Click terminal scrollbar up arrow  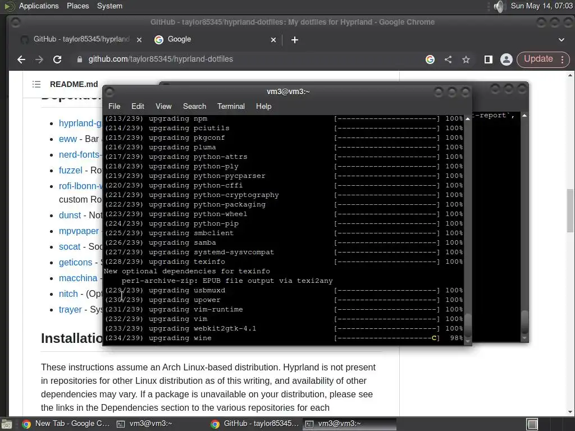468,119
